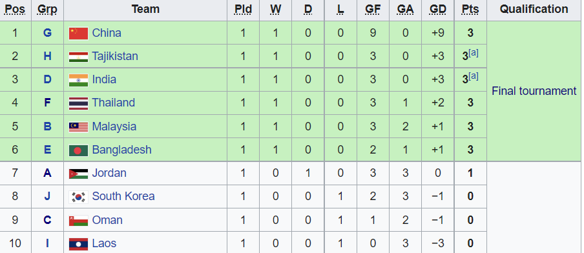Click the Bangladesh flag icon
This screenshot has width=584, height=253.
(78, 150)
